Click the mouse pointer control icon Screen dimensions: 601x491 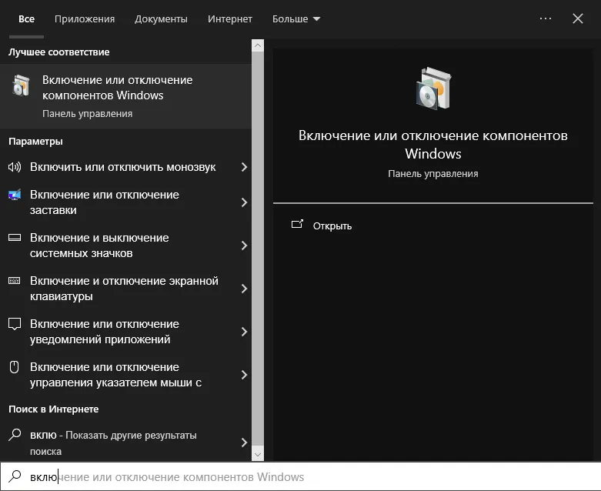pos(14,367)
